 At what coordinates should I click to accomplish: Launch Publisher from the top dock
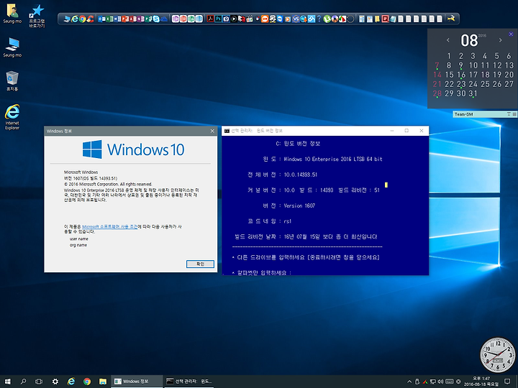pyautogui.click(x=148, y=19)
